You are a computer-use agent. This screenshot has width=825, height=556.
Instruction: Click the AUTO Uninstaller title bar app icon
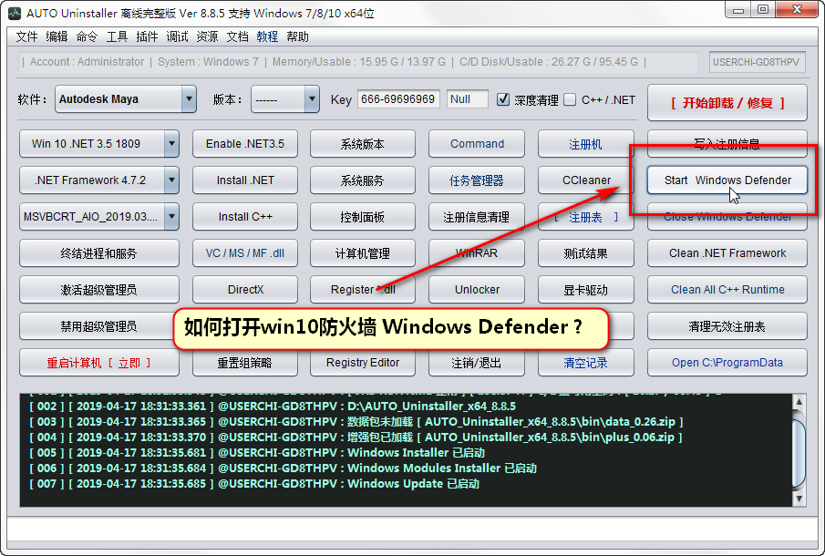[x=15, y=12]
